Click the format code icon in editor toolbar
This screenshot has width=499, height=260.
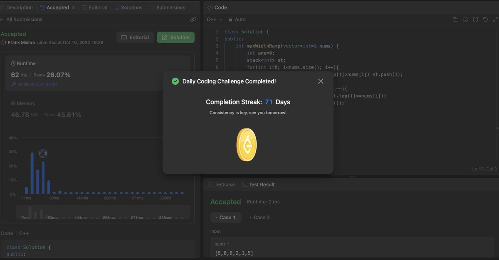click(x=455, y=20)
